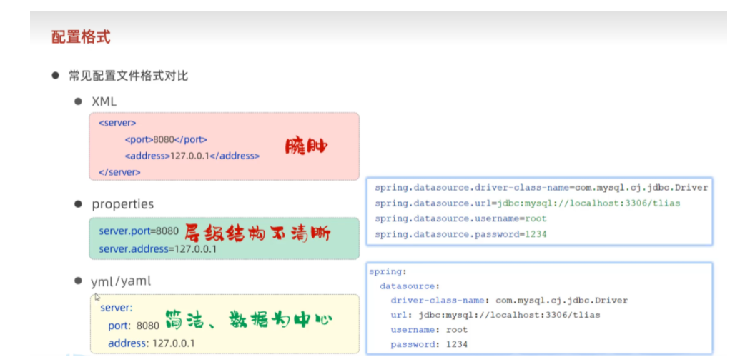Screen dimensions: 735x362
Task: Select the spring.datasource.username=root line
Action: coord(460,218)
